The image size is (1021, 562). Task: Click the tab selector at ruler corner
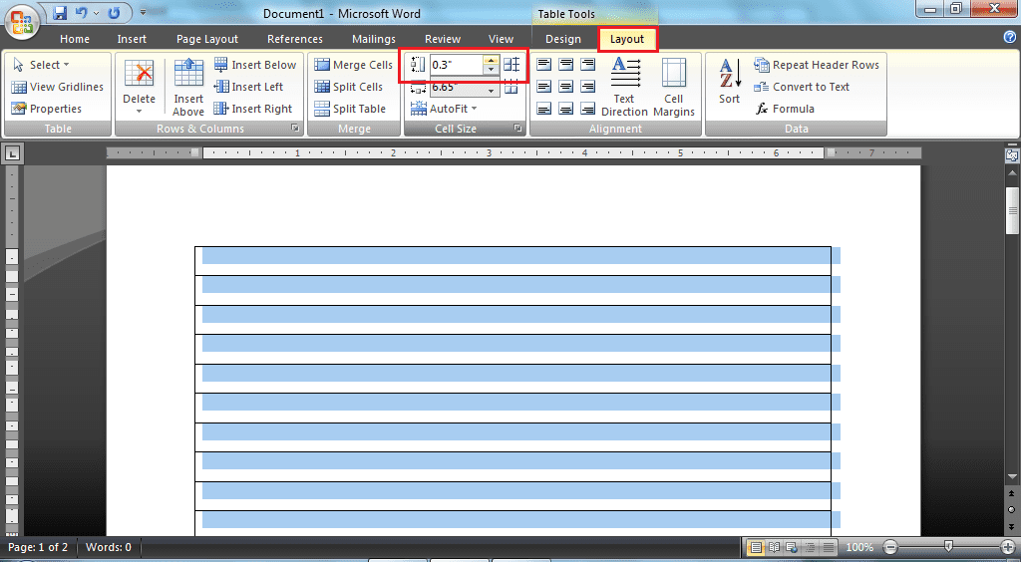pos(12,153)
